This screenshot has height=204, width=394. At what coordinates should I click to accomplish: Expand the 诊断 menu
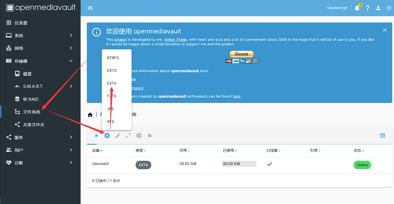40,163
